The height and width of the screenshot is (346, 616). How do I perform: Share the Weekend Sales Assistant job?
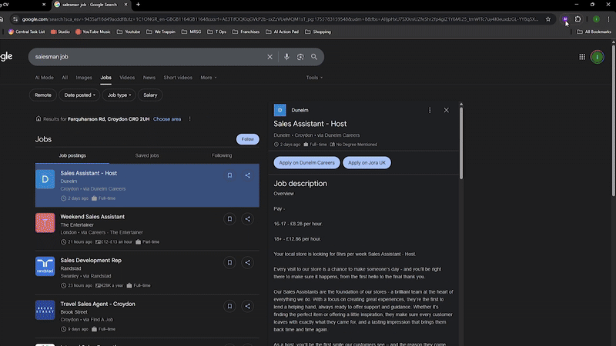click(247, 219)
